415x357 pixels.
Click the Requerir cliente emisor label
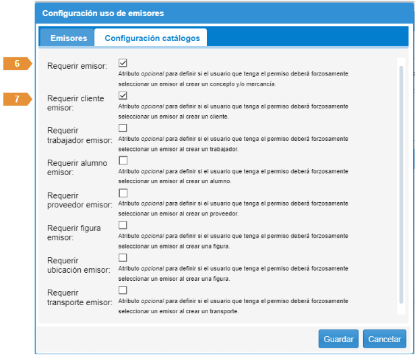(75, 103)
